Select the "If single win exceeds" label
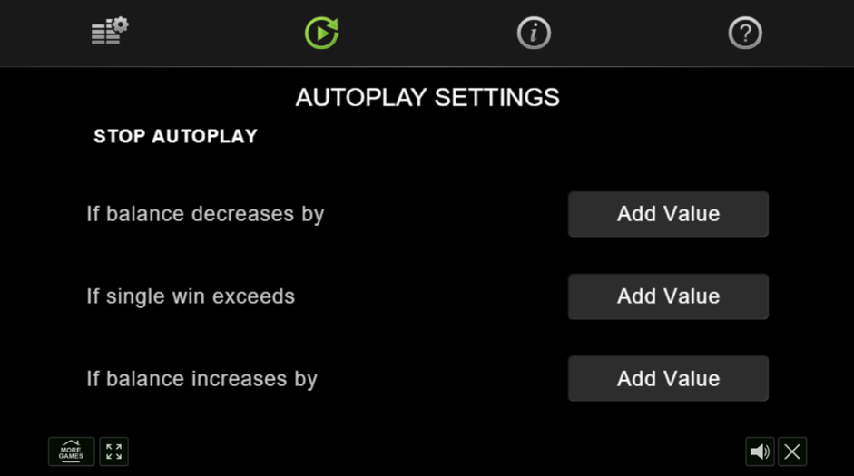This screenshot has height=476, width=854. coord(191,296)
